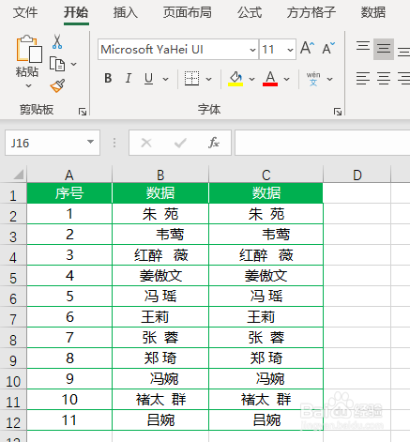
Task: Click the top align icon
Action: (363, 46)
